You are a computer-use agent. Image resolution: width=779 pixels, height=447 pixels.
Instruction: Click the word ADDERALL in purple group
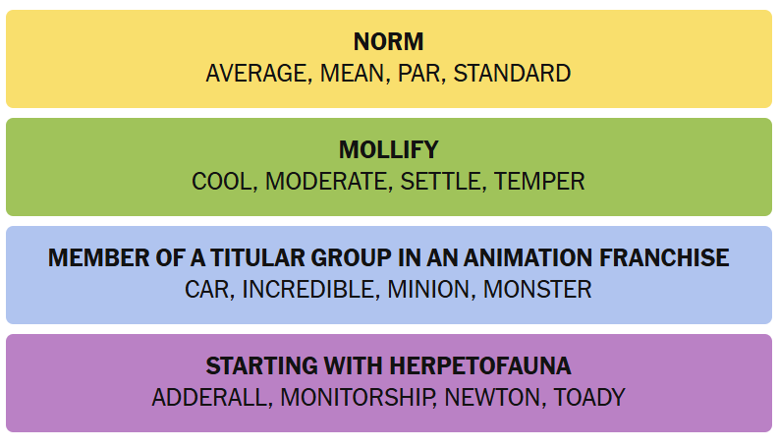pos(211,398)
